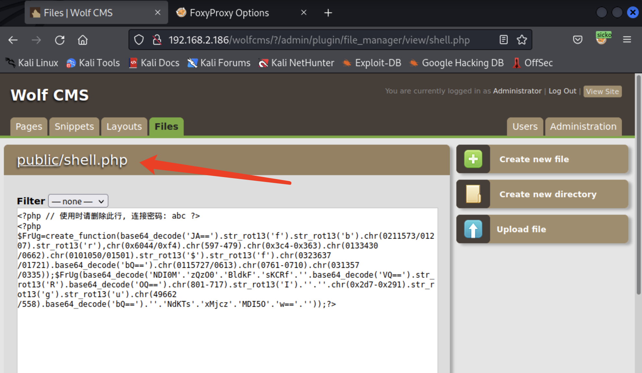Click the Pocket save icon

pyautogui.click(x=577, y=40)
